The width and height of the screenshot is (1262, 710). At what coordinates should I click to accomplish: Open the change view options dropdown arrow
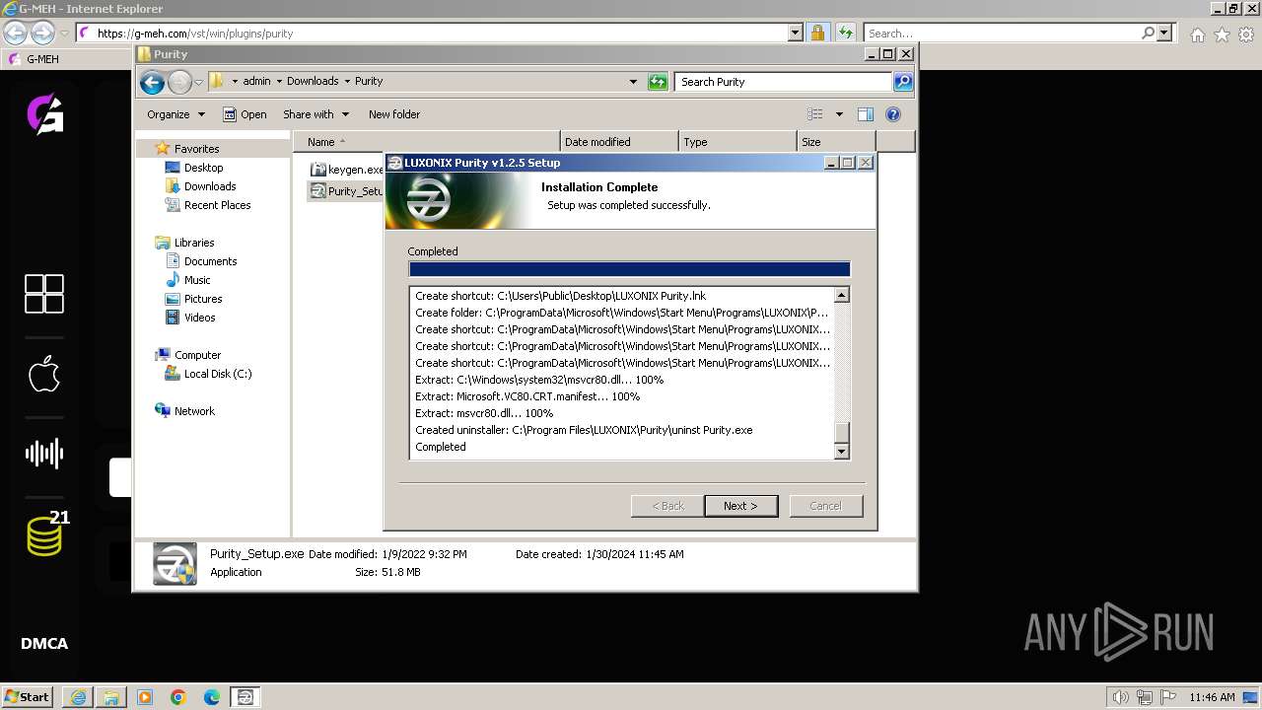point(839,114)
